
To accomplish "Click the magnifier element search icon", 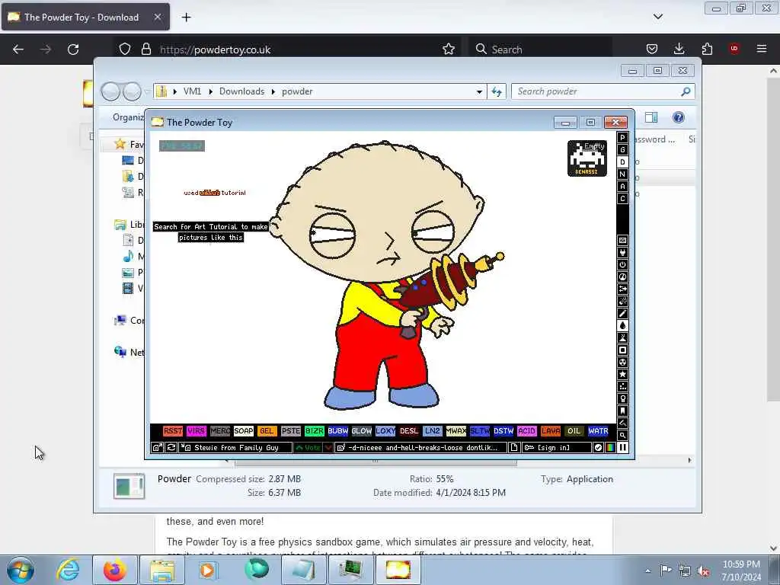I will (x=622, y=435).
